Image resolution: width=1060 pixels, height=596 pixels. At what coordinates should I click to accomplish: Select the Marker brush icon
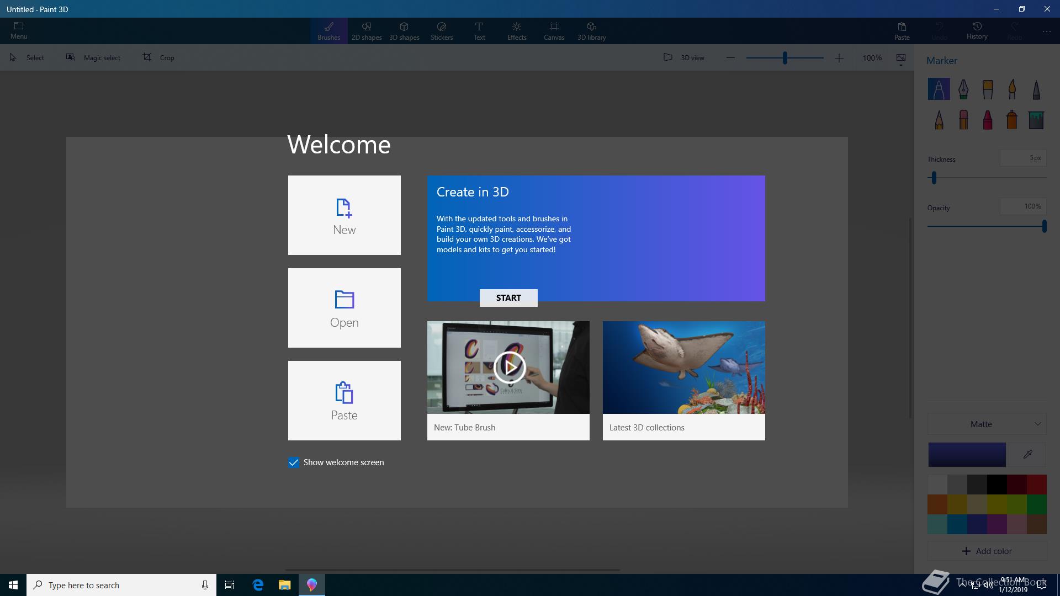click(x=939, y=89)
